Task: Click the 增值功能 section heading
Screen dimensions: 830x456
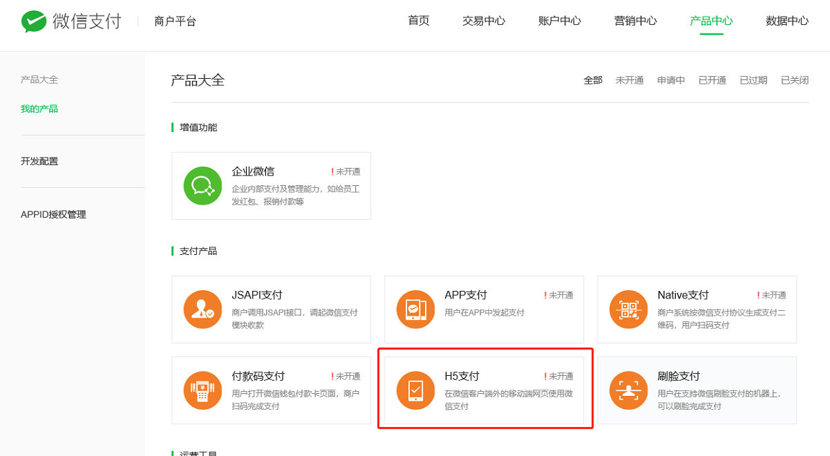Action: 198,127
